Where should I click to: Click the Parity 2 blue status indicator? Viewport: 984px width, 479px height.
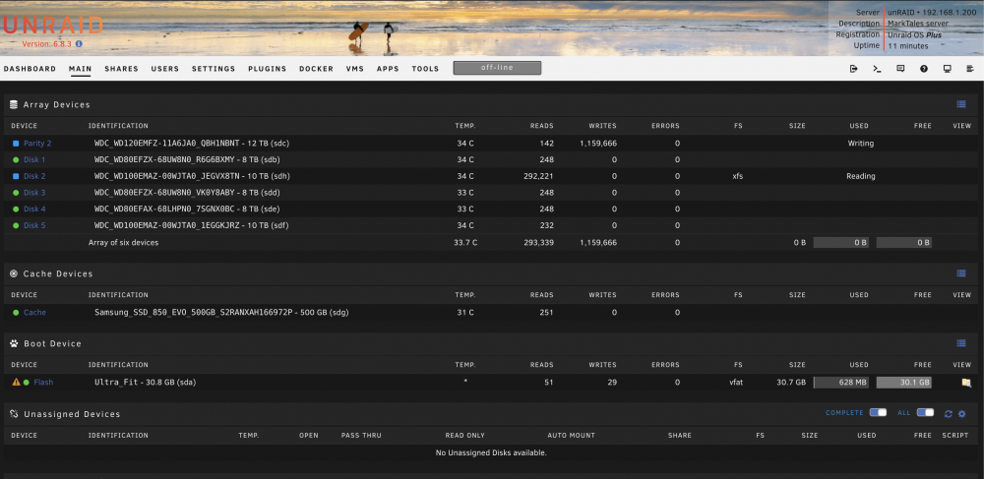point(16,144)
